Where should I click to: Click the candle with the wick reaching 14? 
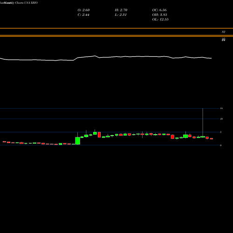pos(203,137)
